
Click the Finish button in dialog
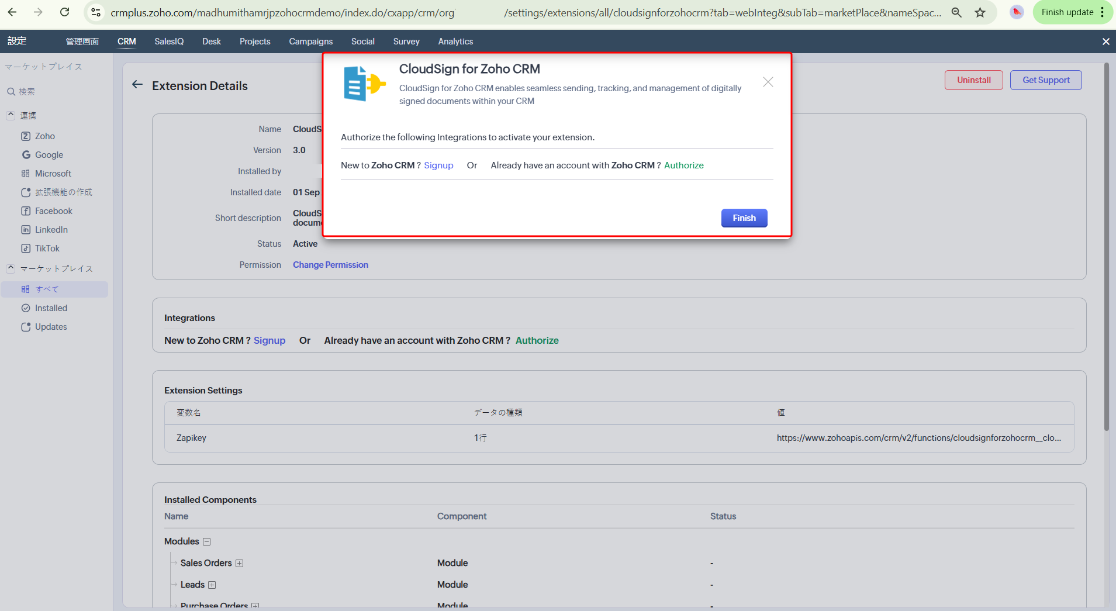pyautogui.click(x=744, y=218)
